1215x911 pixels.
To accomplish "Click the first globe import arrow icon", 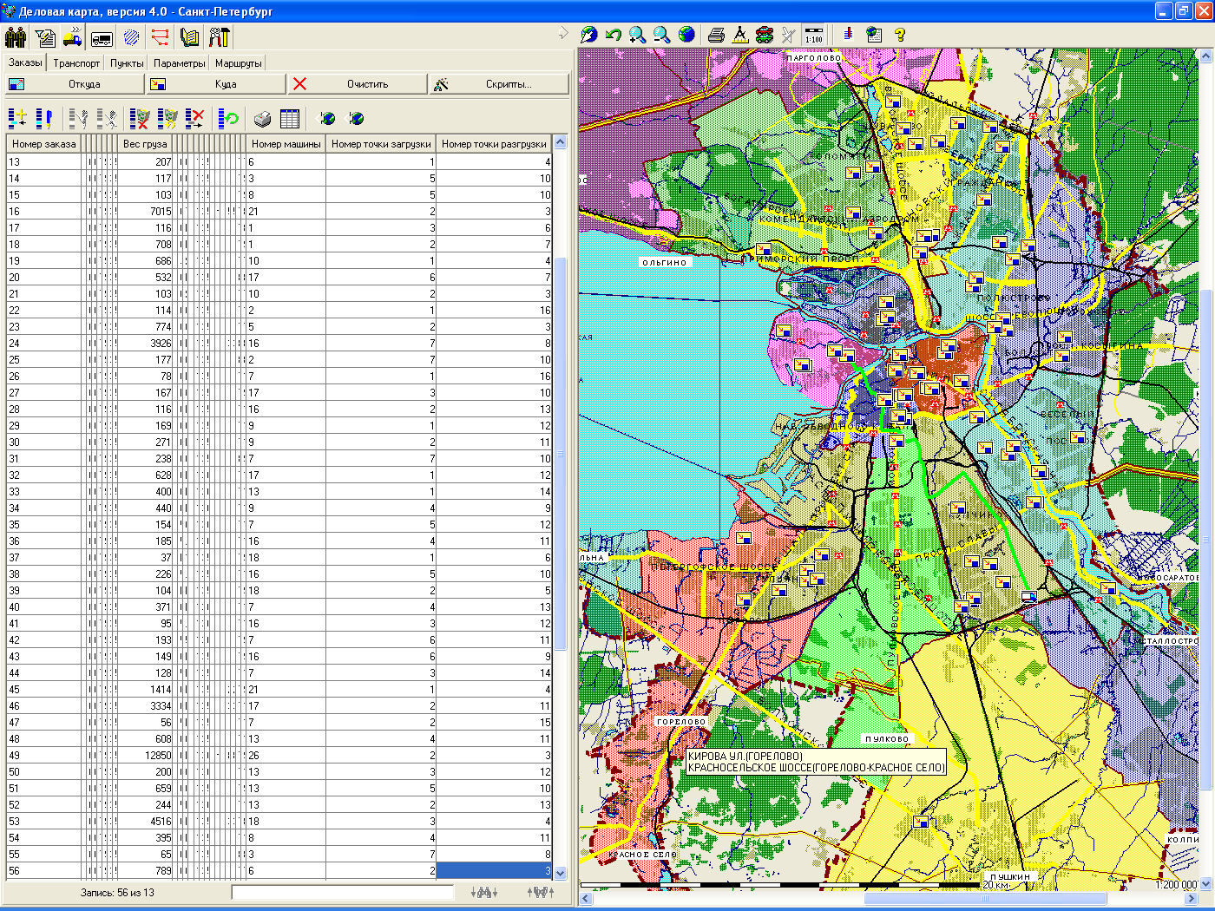I will pos(328,119).
